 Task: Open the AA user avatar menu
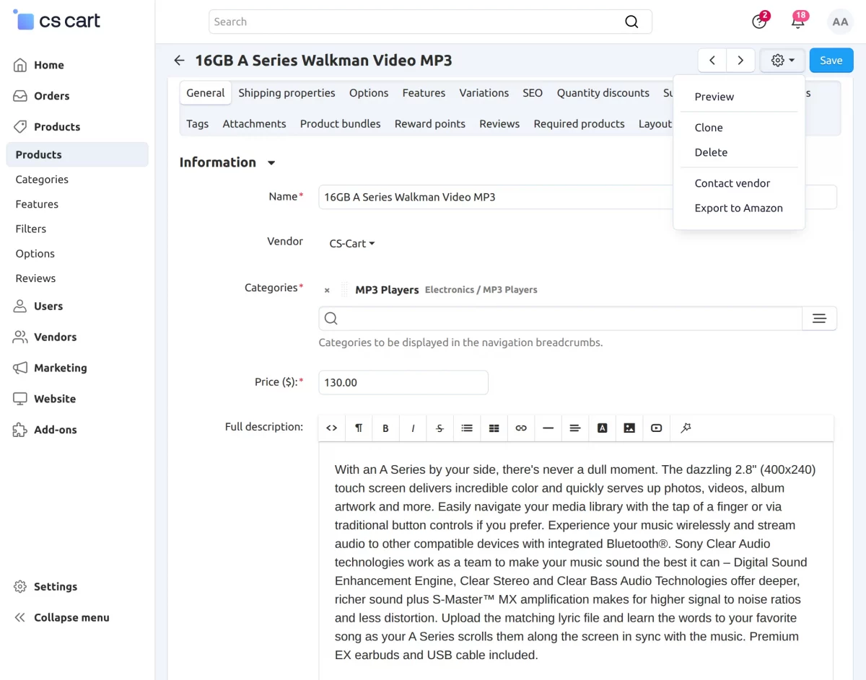coord(840,22)
